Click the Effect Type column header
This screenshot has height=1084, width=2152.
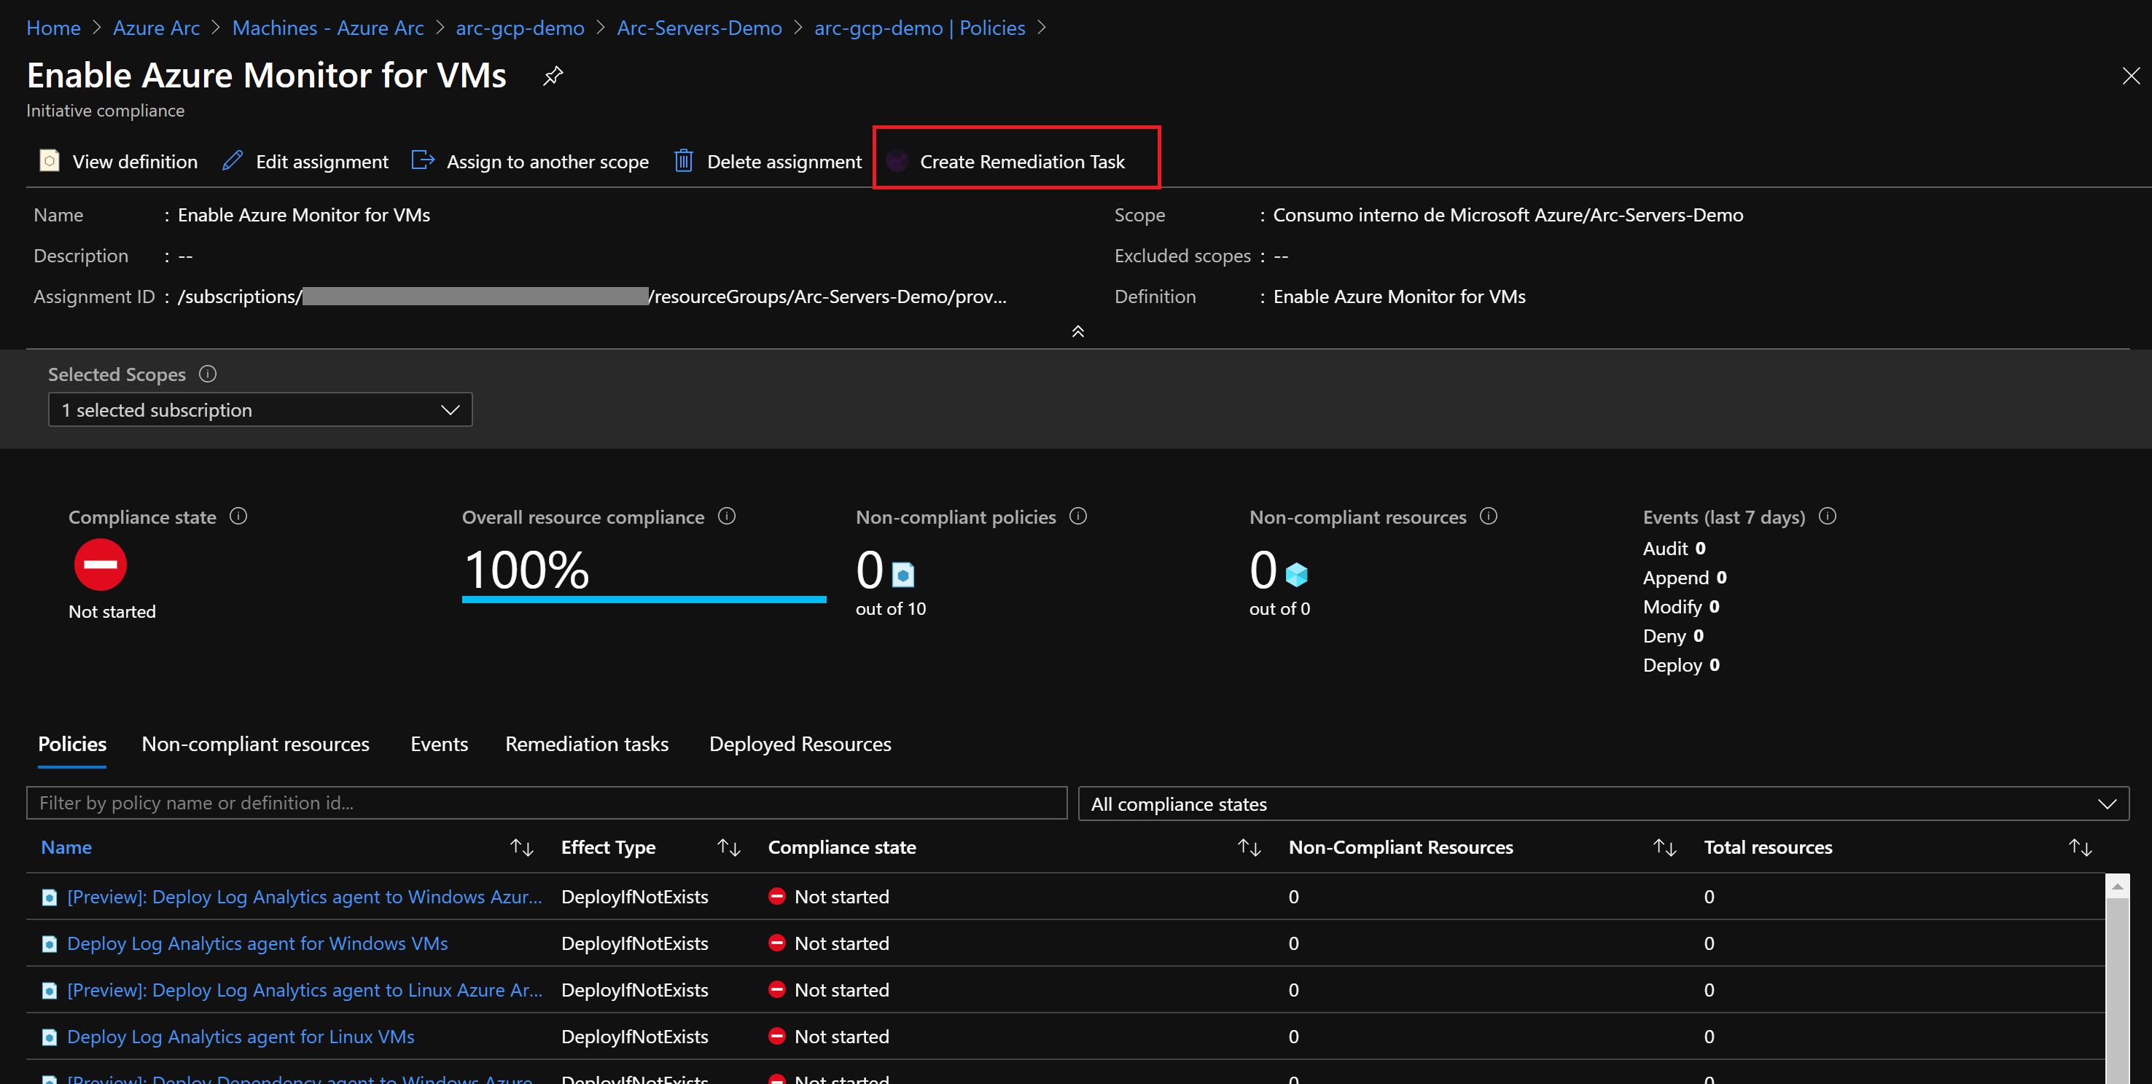[608, 848]
